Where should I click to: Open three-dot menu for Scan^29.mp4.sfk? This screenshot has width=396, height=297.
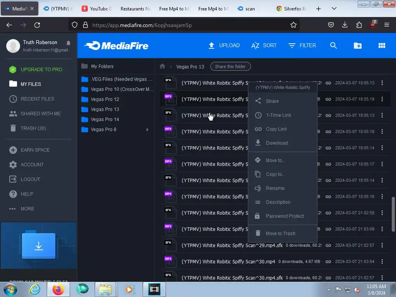[x=382, y=245]
